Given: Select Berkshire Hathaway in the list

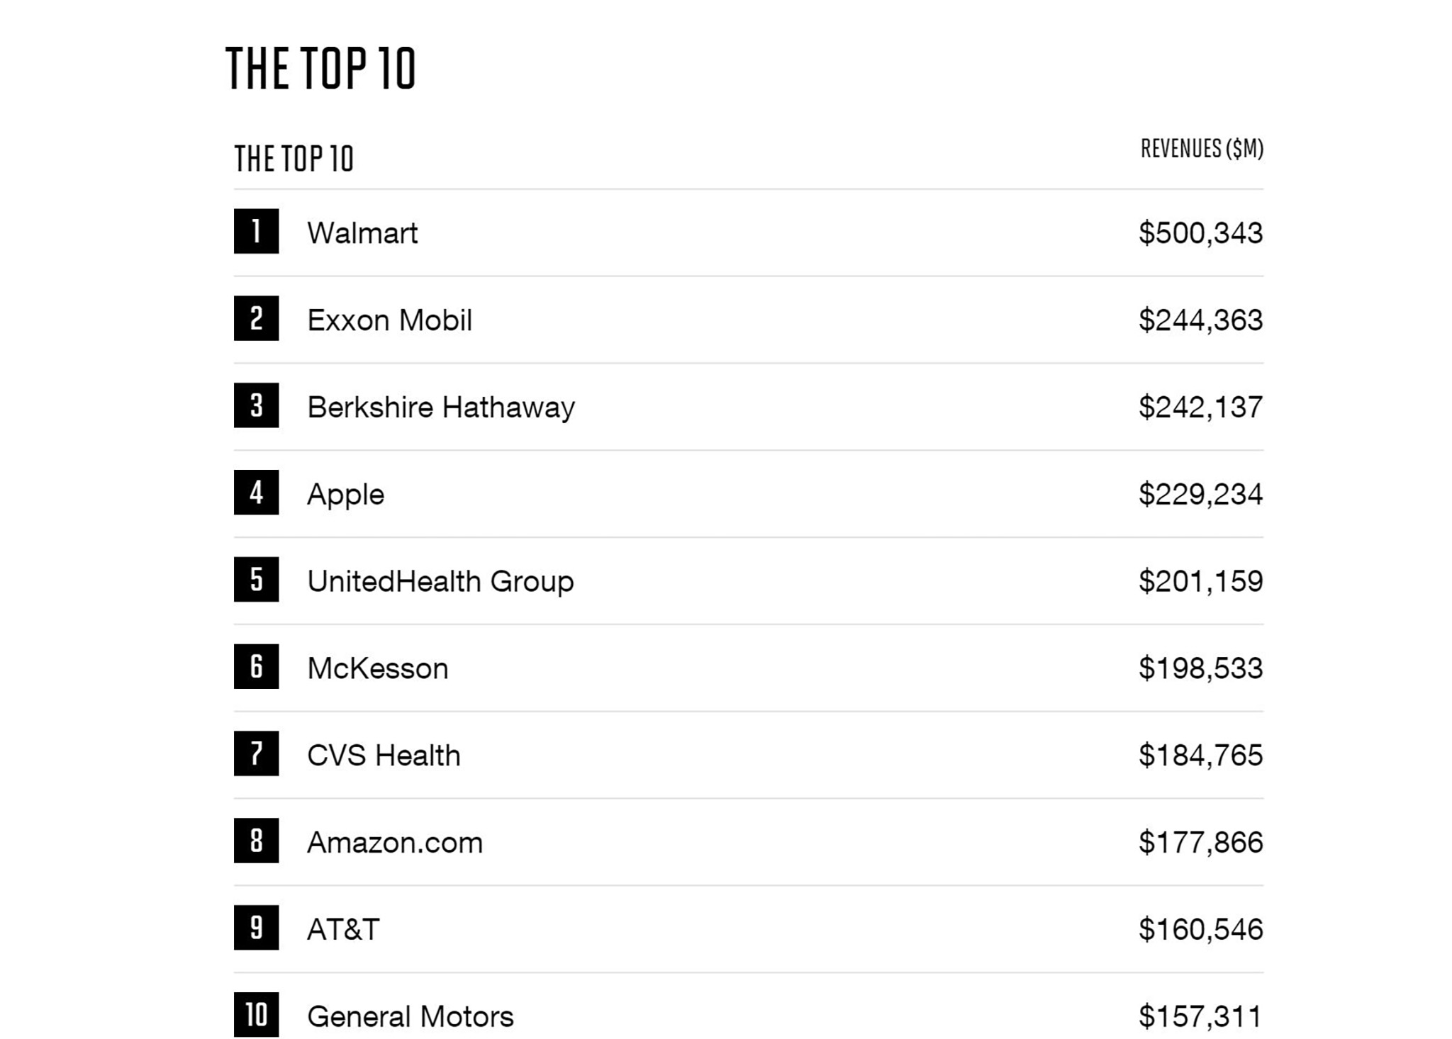Looking at the screenshot, I should [x=440, y=408].
